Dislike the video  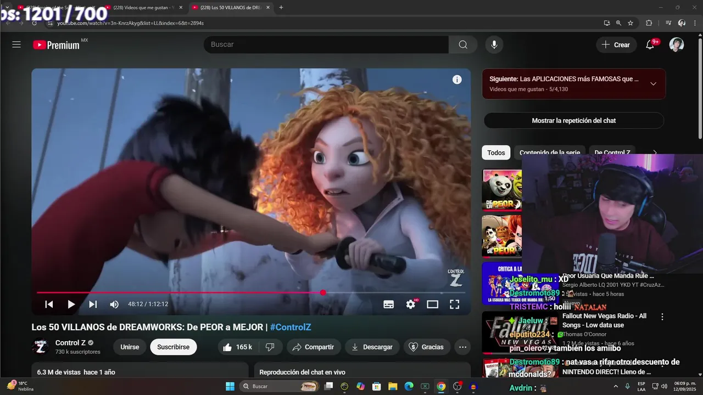point(270,347)
